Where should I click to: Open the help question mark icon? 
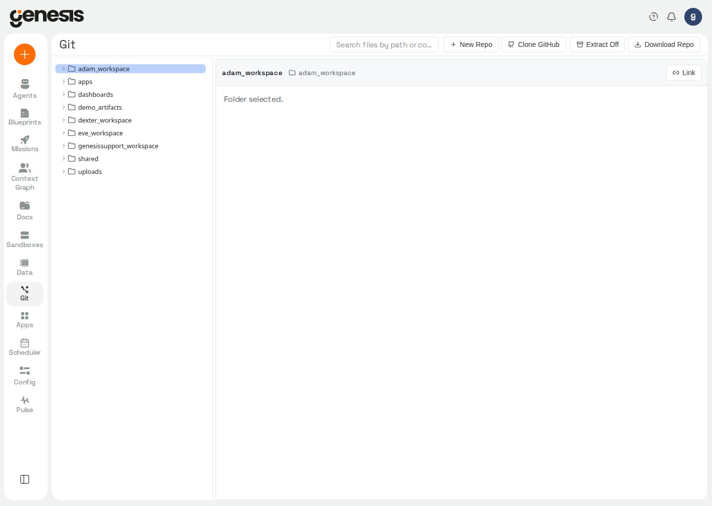[x=654, y=17]
